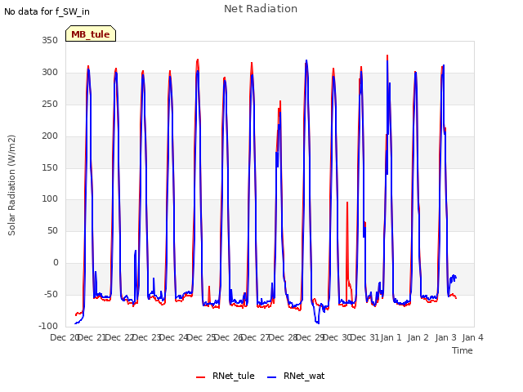Screen dimensions: 523x392
Task: Click the highest red peak on Jan 1
Action: pyautogui.click(x=387, y=56)
